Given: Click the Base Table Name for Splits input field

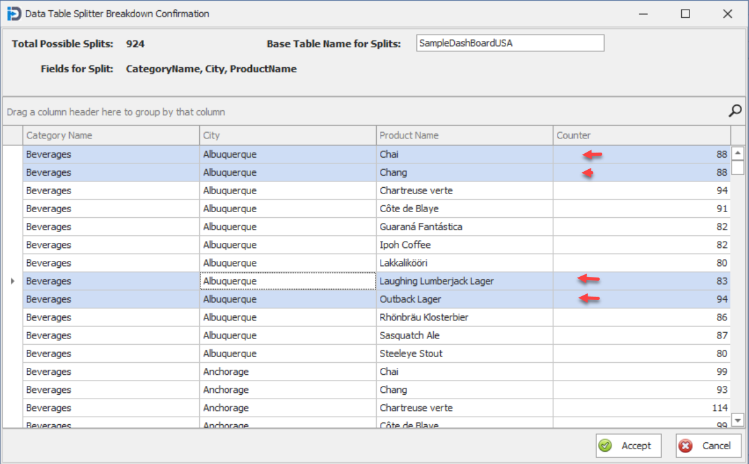Looking at the screenshot, I should tap(510, 43).
